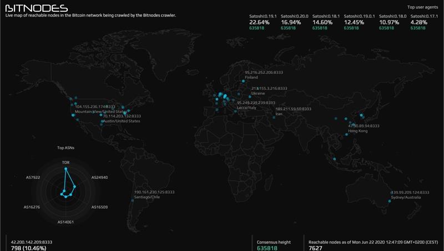
Task: Click the TOR label on the radar chart
Action: point(65,162)
